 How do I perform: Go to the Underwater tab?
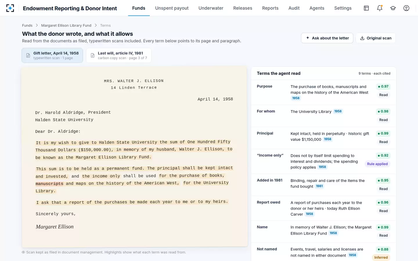[211, 8]
